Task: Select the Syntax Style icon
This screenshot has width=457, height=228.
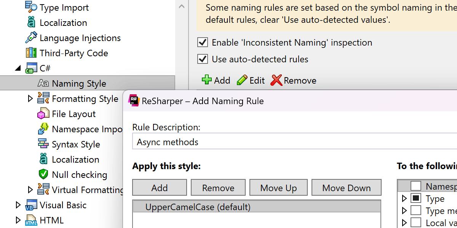Action: click(x=43, y=144)
